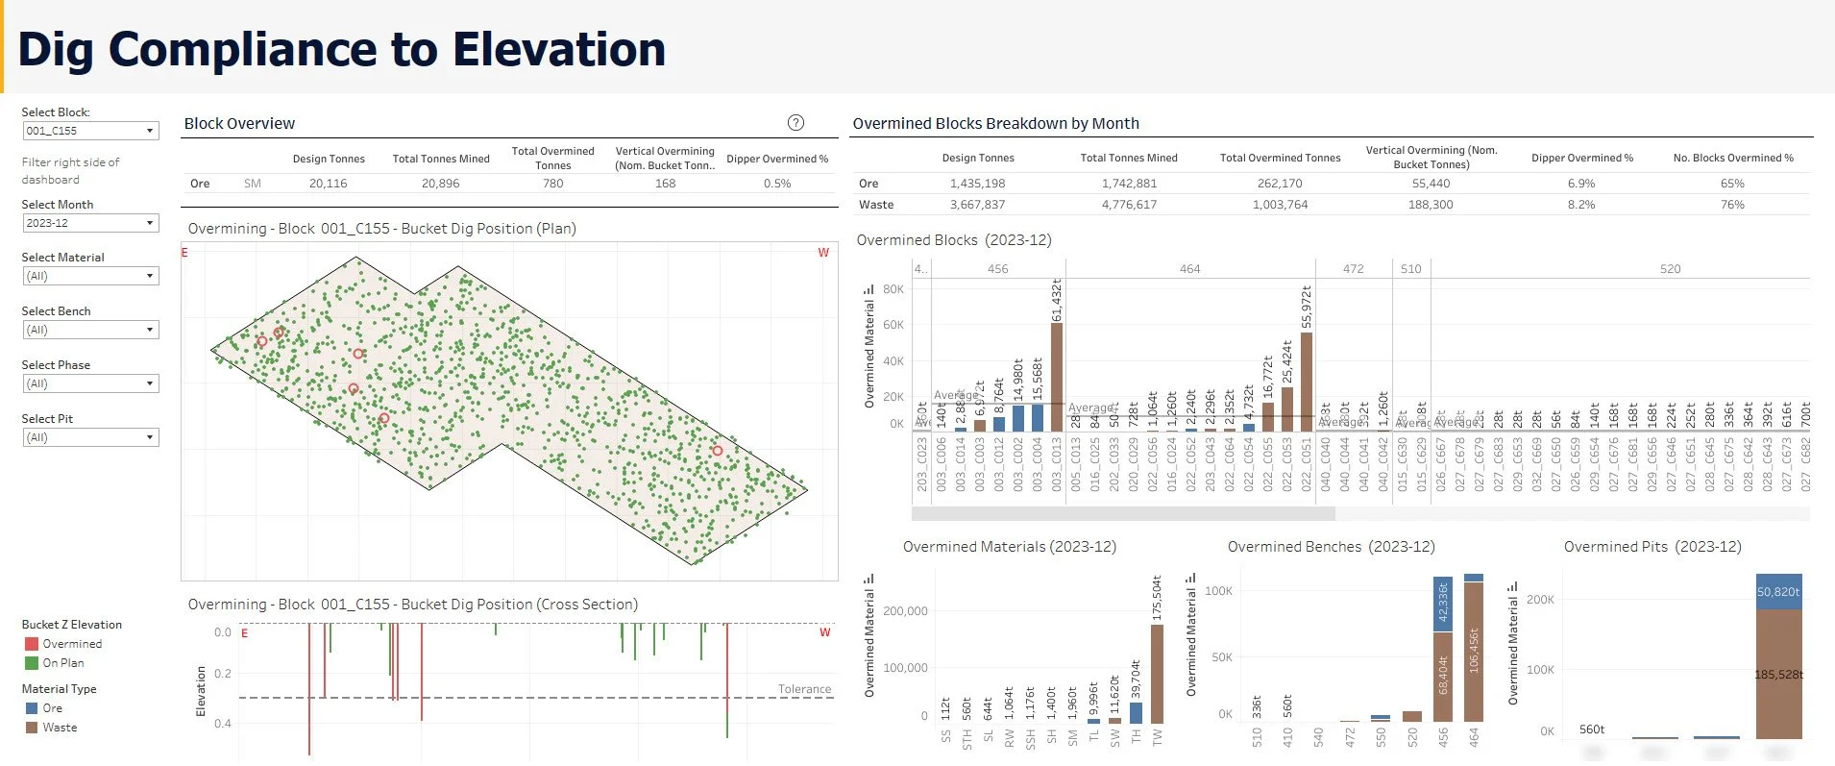Image resolution: width=1835 pixels, height=766 pixels.
Task: Click the green On Plan legend swatch
Action: coord(32,663)
